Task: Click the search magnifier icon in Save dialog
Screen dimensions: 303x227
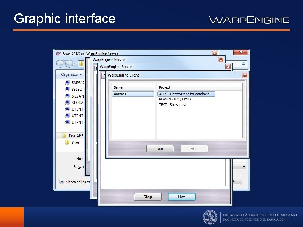Action: 244,63
